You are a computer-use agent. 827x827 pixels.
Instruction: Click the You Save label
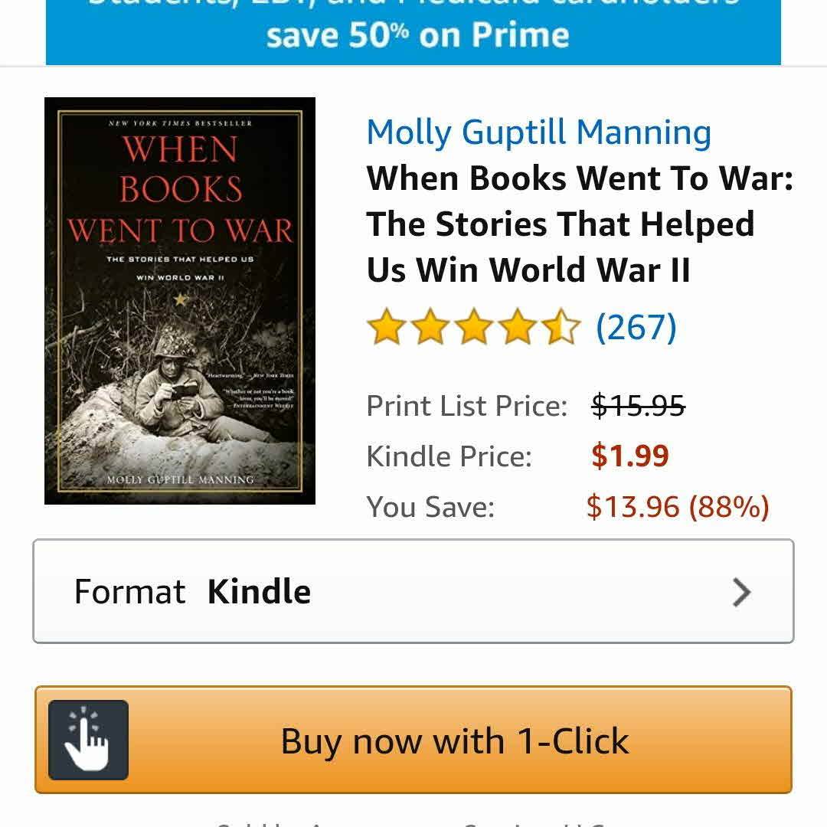coord(430,507)
